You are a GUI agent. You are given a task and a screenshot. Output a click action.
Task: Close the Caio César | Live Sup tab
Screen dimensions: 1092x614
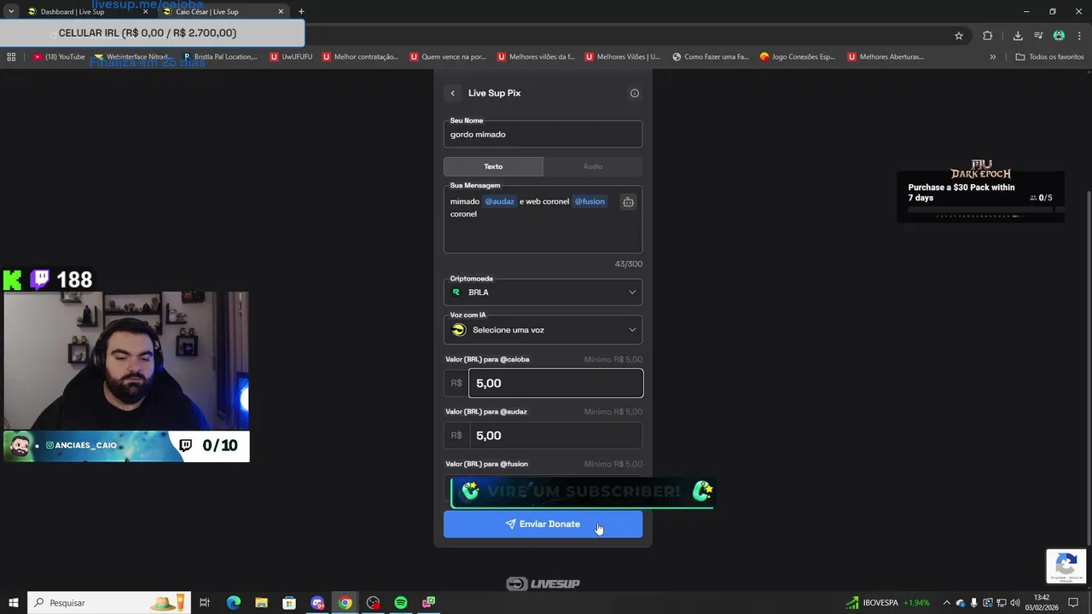[x=281, y=12]
